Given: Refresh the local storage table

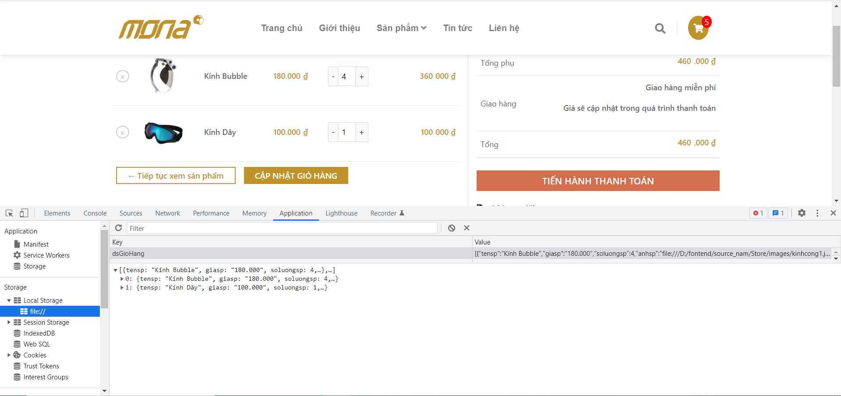Looking at the screenshot, I should click(118, 228).
